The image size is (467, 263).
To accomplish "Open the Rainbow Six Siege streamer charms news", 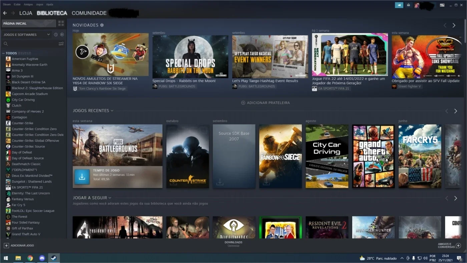I will pyautogui.click(x=111, y=55).
